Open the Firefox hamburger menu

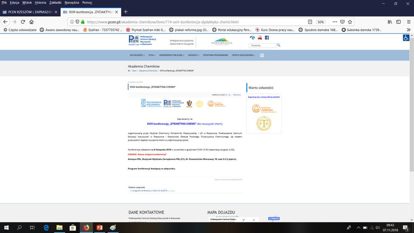408,22
